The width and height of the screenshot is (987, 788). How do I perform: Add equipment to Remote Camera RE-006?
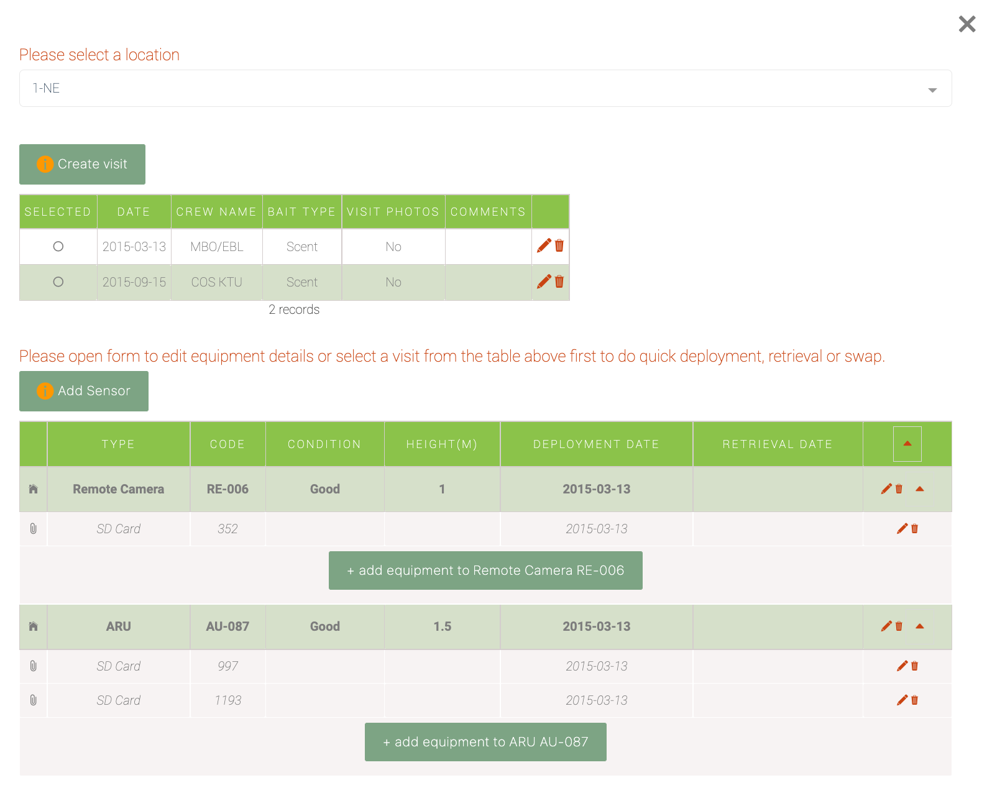485,570
